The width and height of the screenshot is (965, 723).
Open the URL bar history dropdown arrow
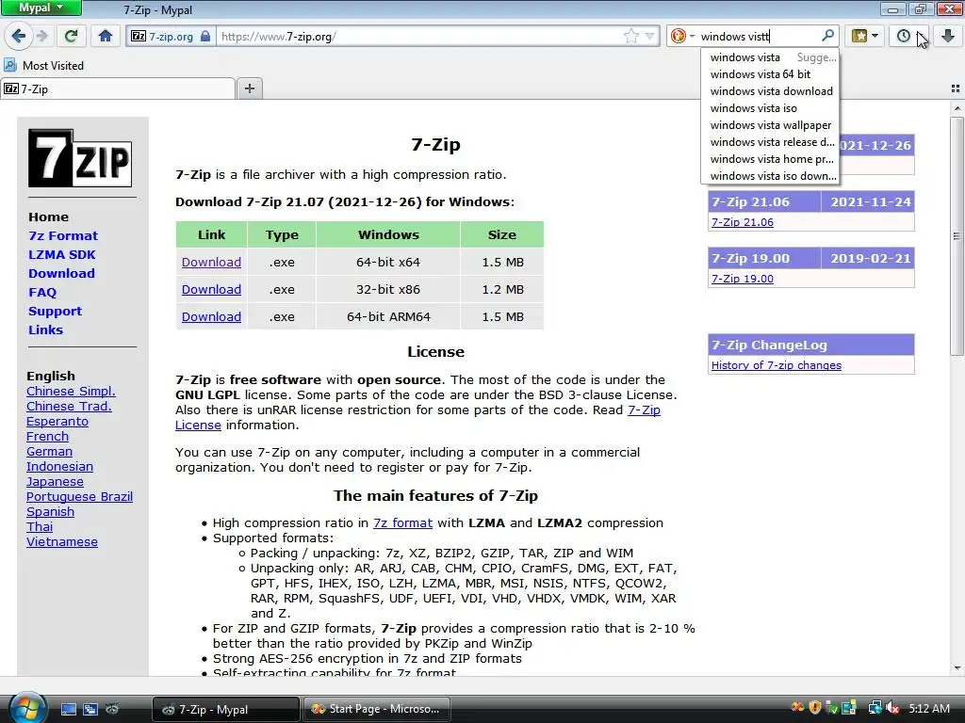coord(649,37)
